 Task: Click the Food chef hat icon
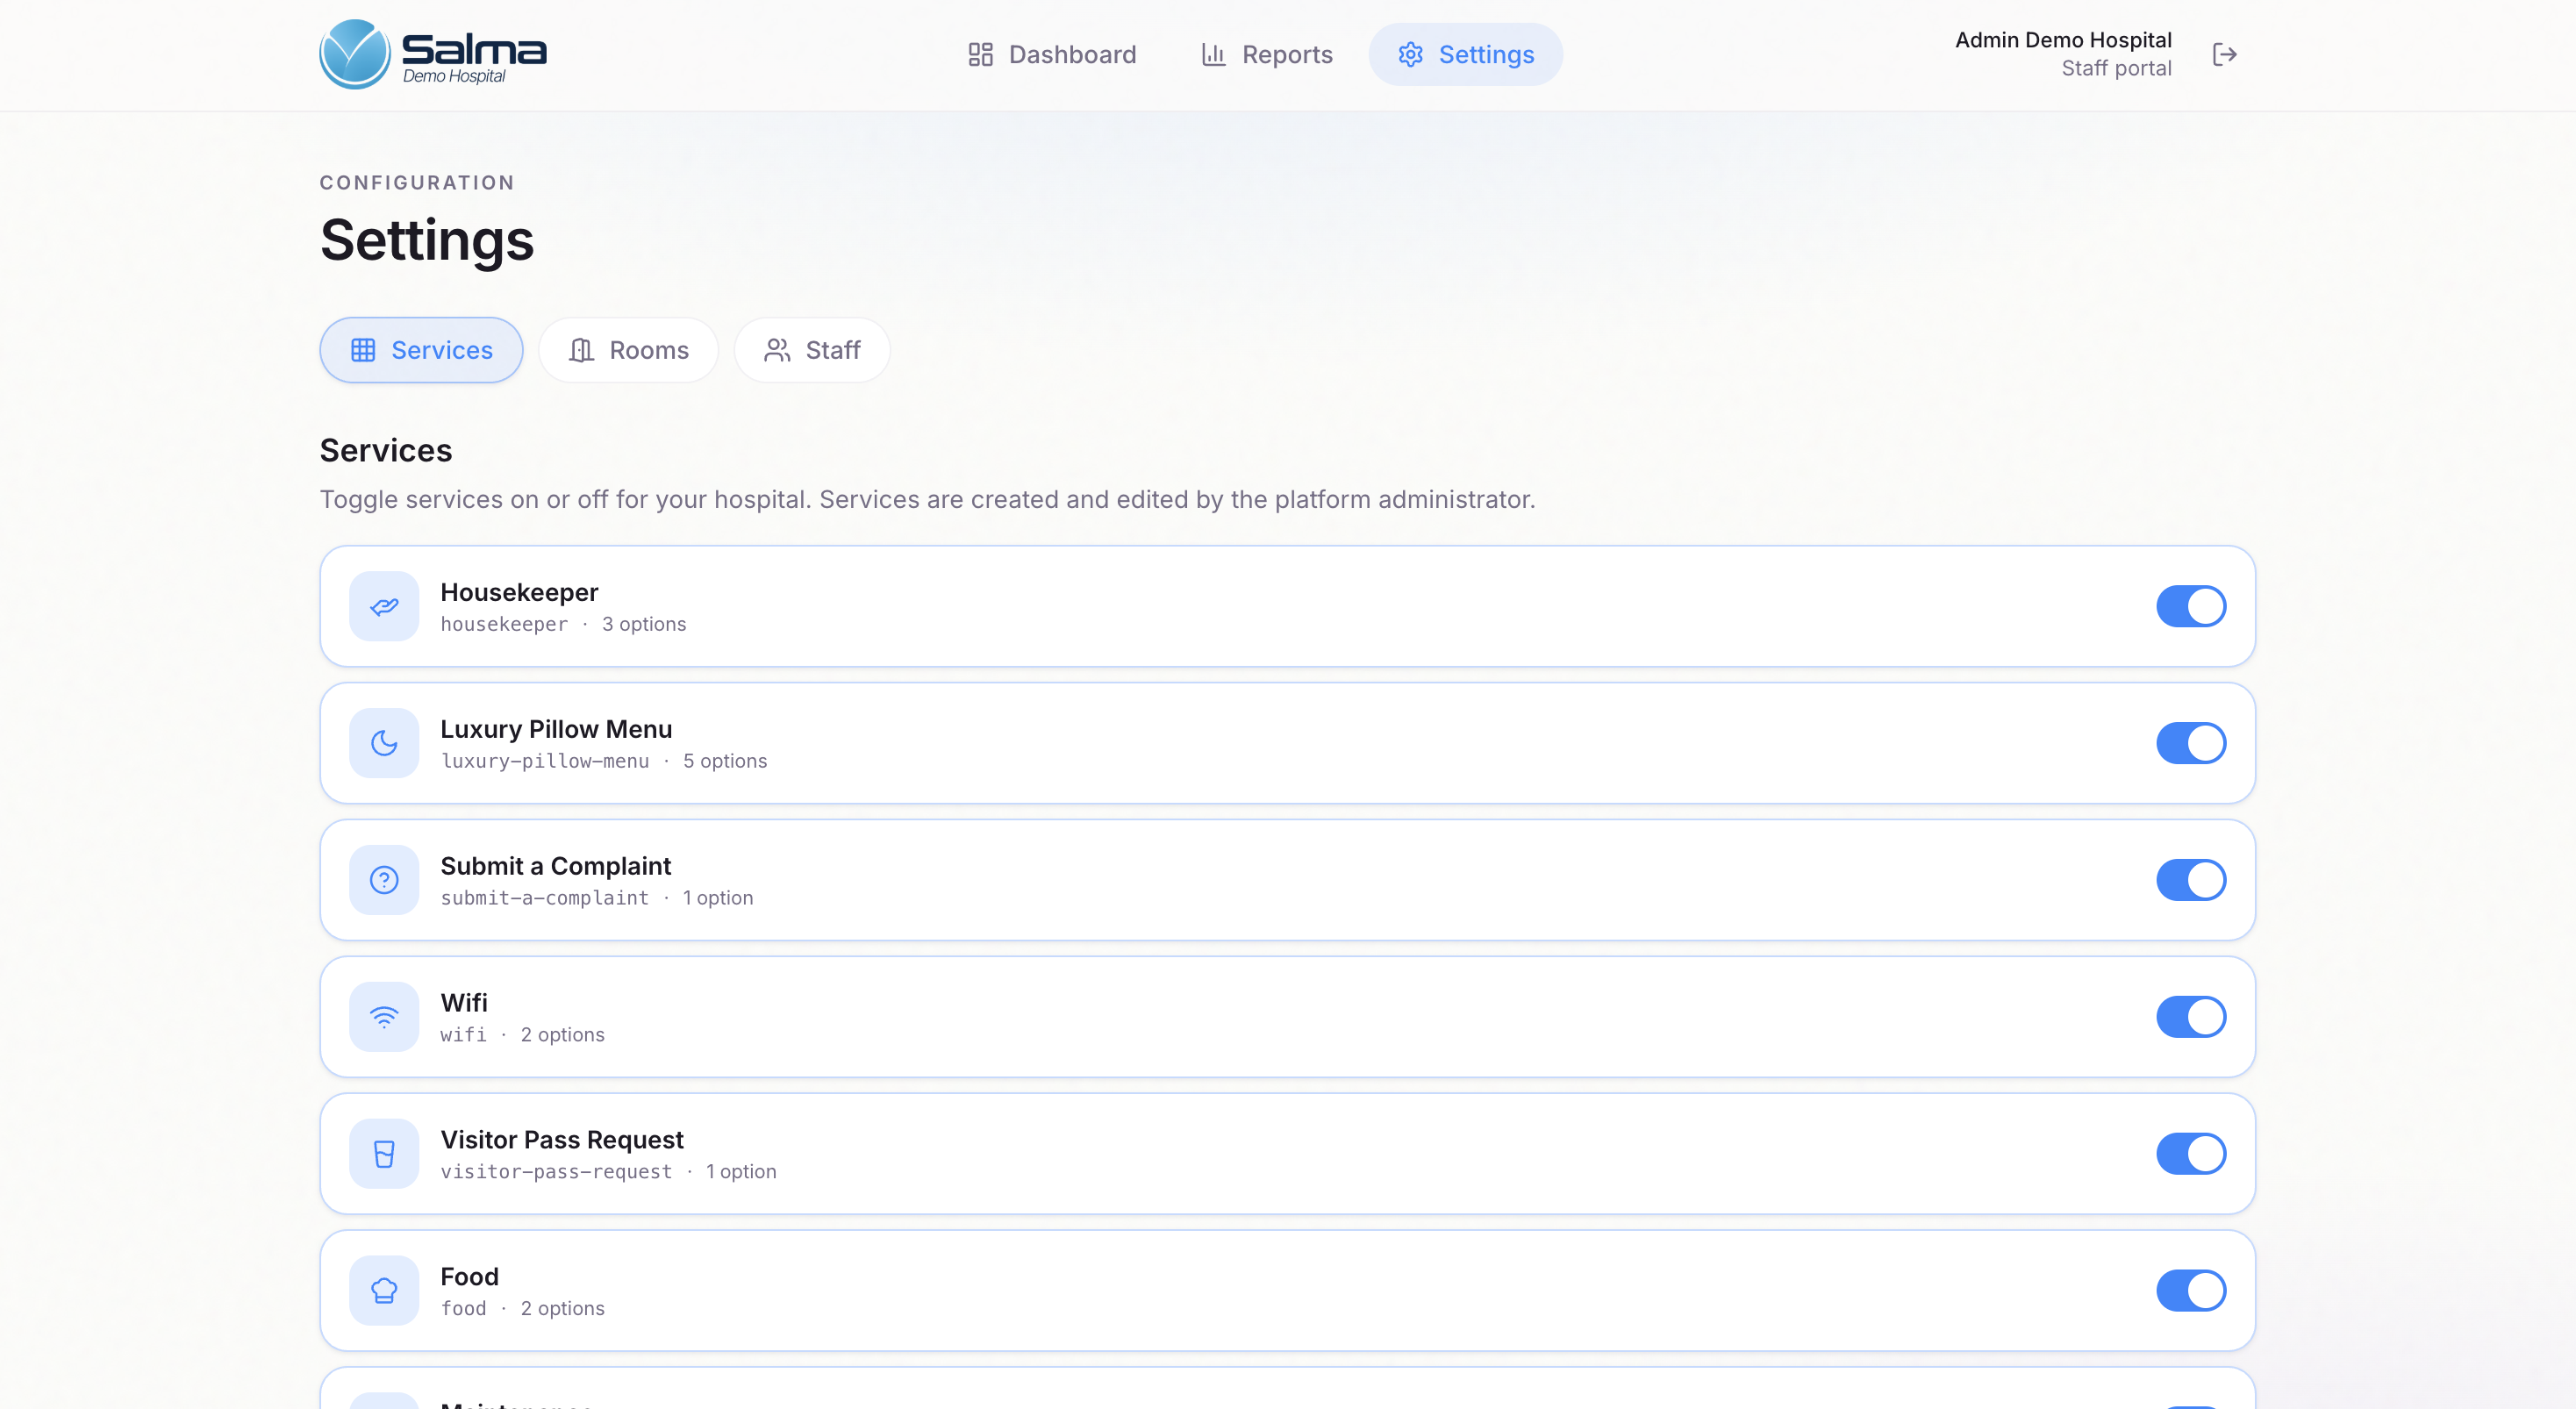click(384, 1291)
